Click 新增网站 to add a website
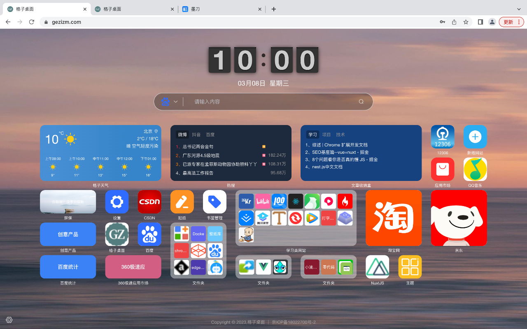The height and width of the screenshot is (329, 527). tap(475, 137)
